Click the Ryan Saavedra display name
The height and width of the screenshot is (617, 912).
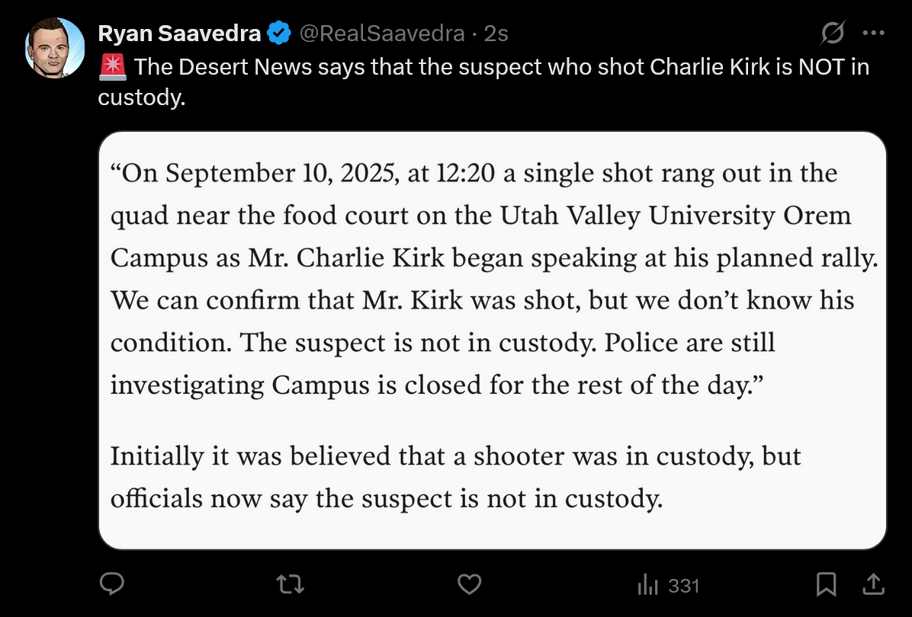tap(179, 33)
